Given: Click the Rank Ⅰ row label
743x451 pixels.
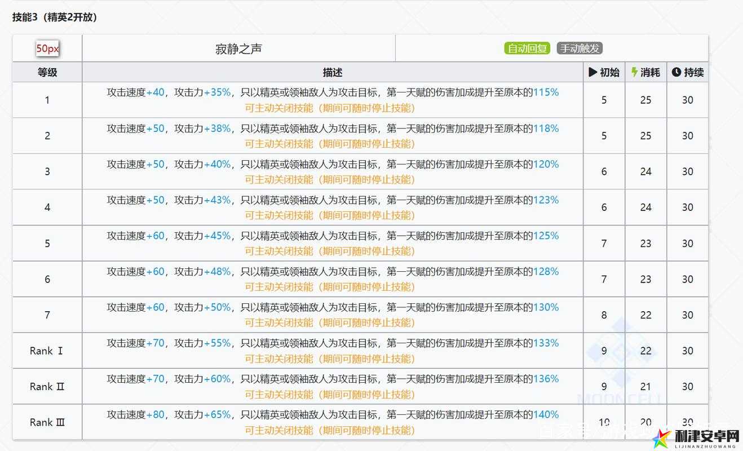Looking at the screenshot, I should coord(47,351).
